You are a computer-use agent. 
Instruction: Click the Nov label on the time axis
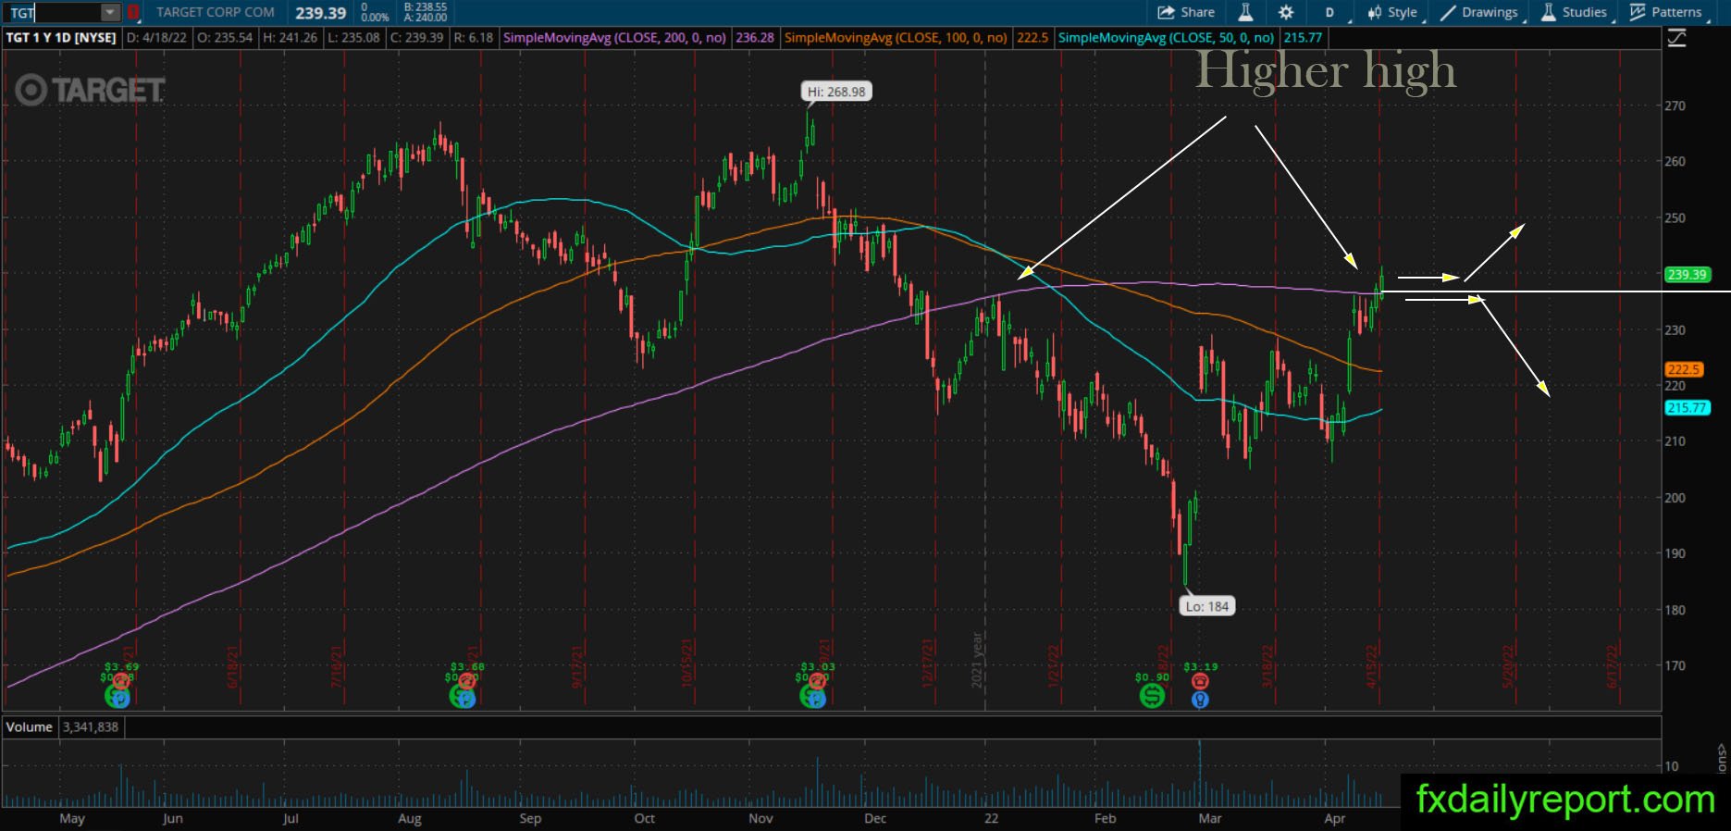760,819
